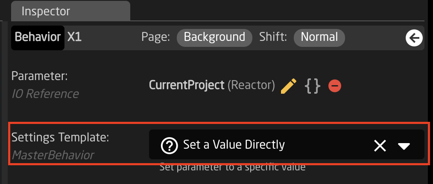
Task: Click the Shift: label text
Action: click(273, 37)
